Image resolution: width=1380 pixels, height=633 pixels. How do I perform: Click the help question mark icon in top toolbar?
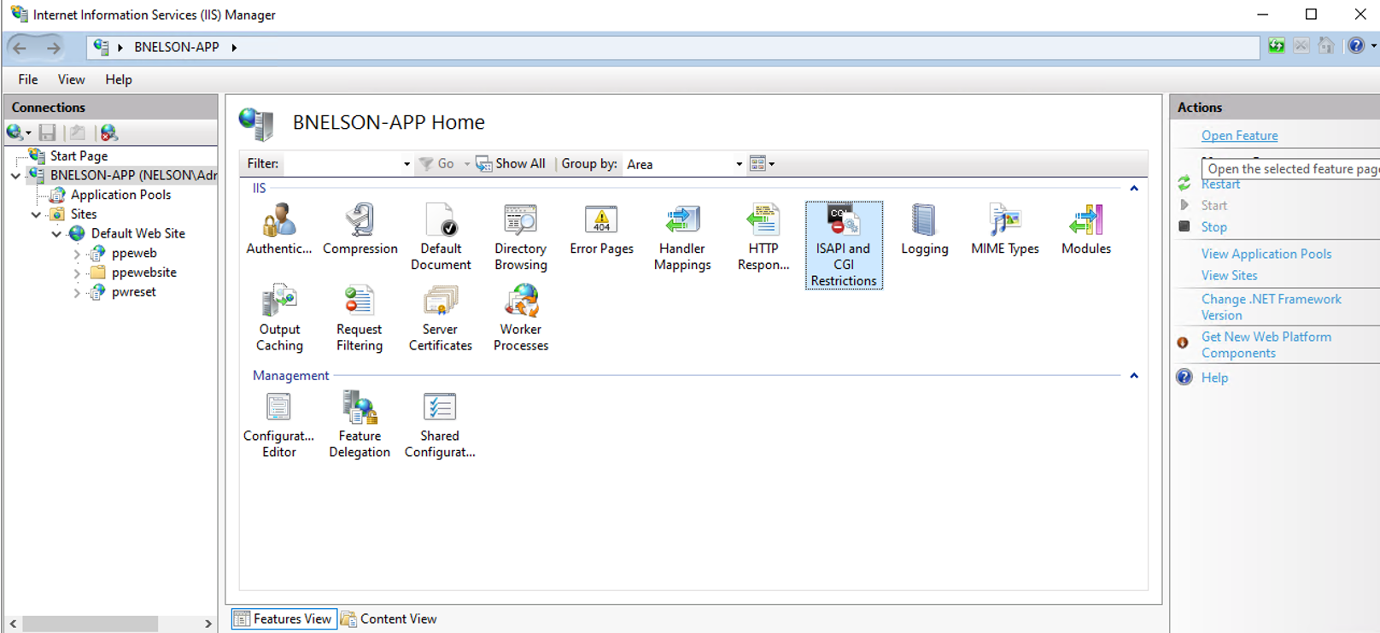coord(1356,46)
